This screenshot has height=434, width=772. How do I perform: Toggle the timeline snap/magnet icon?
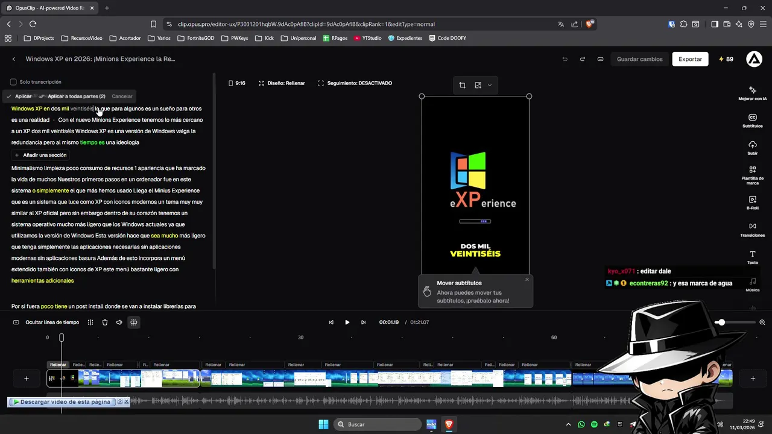tap(134, 322)
